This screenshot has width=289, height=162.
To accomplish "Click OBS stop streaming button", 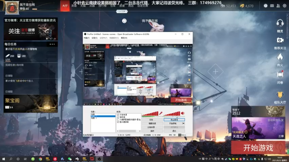I will click(x=174, y=120).
